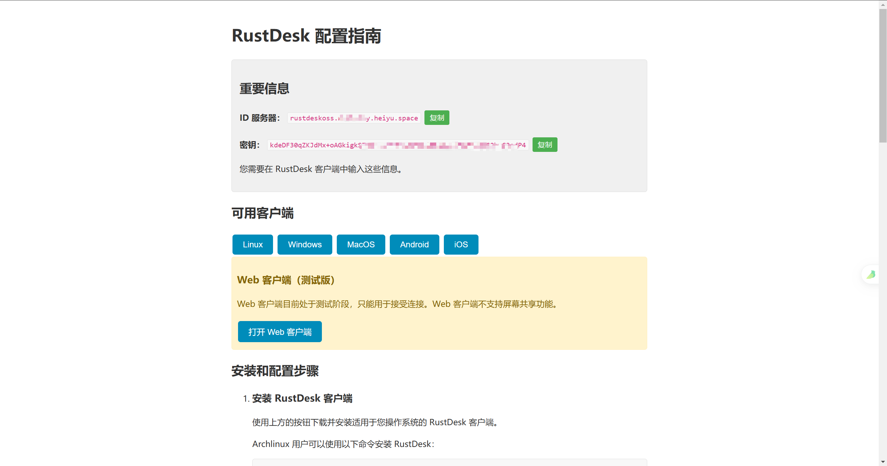Click the Web 客户端（测试版）heading
Screen dimensions: 887x466
[286, 280]
